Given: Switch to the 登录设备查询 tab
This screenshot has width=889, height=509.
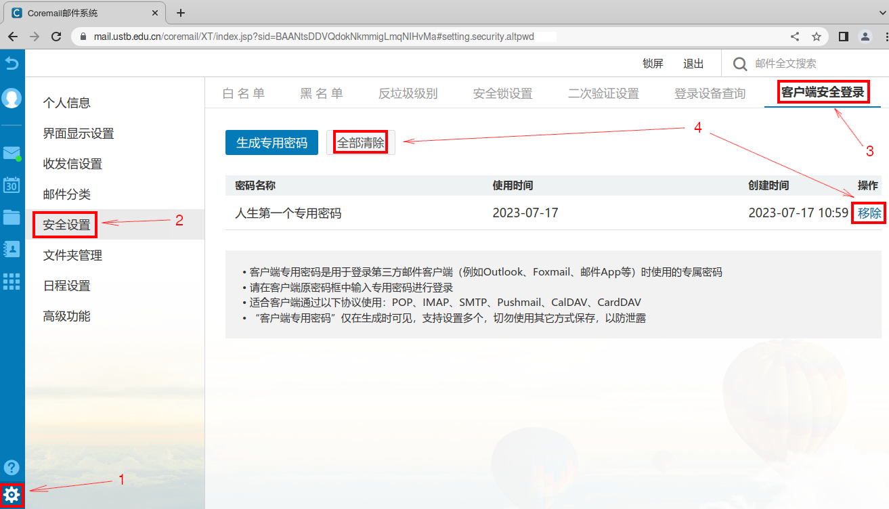Looking at the screenshot, I should 710,93.
